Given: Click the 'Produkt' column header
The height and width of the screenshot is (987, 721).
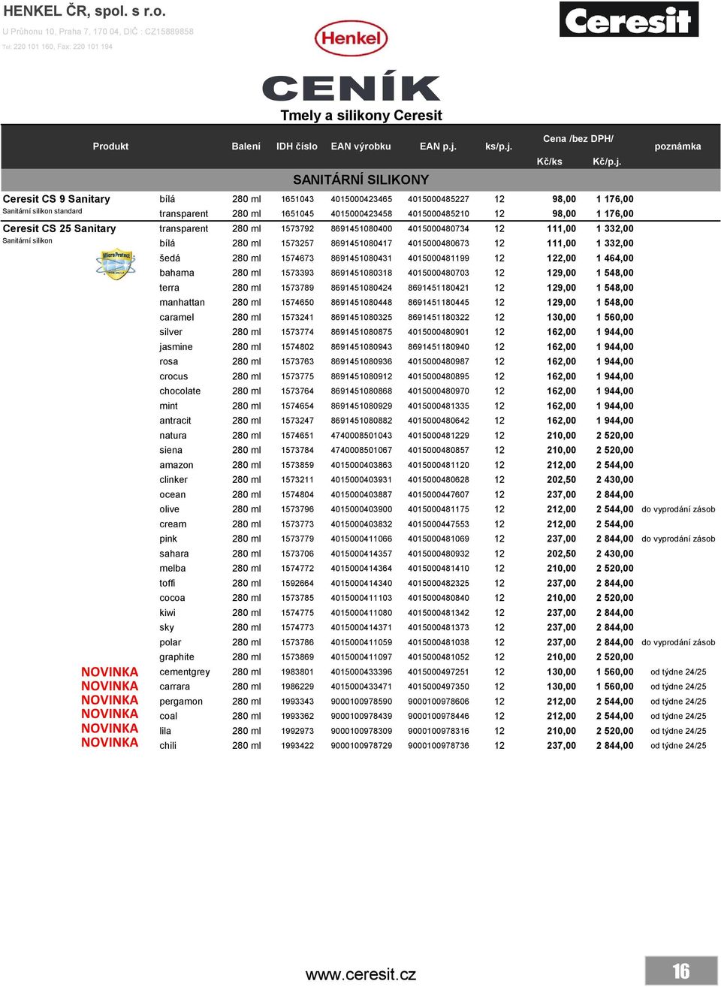Looking at the screenshot, I should tap(110, 146).
